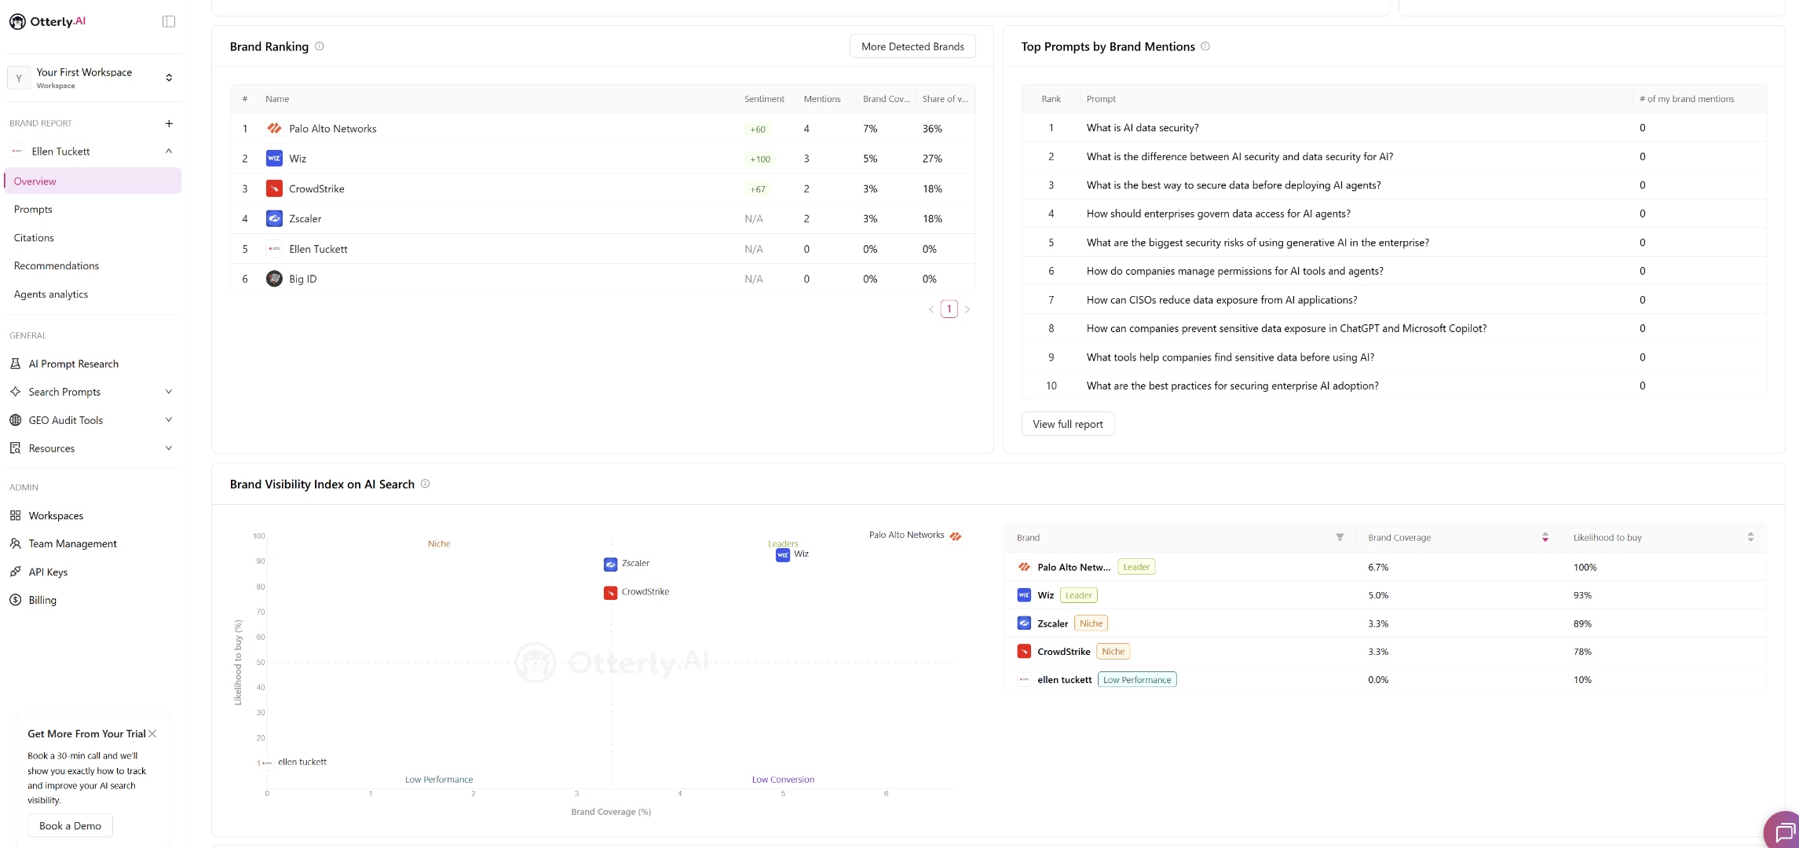
Task: Click the Wiz logo in Brand Ranking
Action: click(274, 159)
